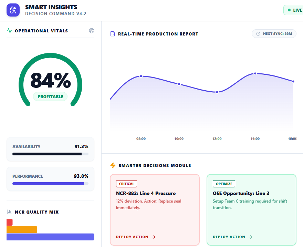Expand the PROFITABLE status badge
303x247 pixels.
point(50,97)
